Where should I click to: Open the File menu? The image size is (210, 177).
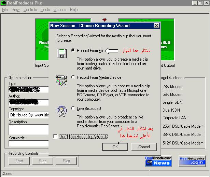point(5,10)
